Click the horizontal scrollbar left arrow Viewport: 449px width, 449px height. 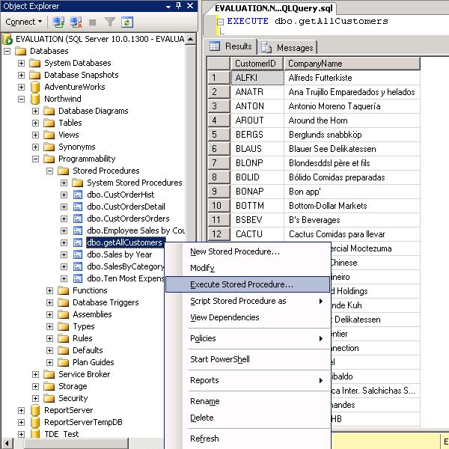point(7,444)
